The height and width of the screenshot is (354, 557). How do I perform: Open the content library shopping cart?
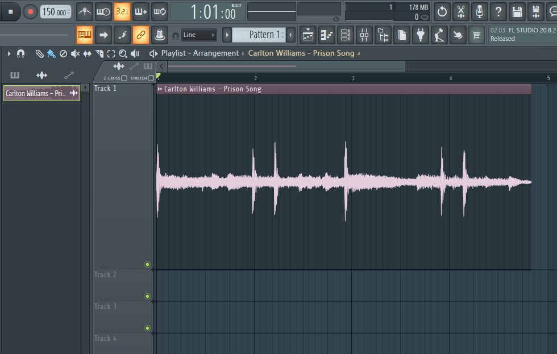[476, 35]
